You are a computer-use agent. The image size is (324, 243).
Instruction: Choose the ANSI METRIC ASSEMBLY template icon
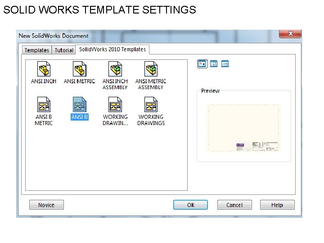(x=151, y=69)
